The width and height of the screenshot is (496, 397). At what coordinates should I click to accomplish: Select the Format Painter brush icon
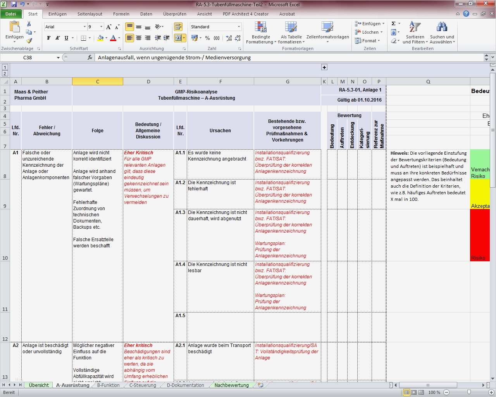click(29, 41)
